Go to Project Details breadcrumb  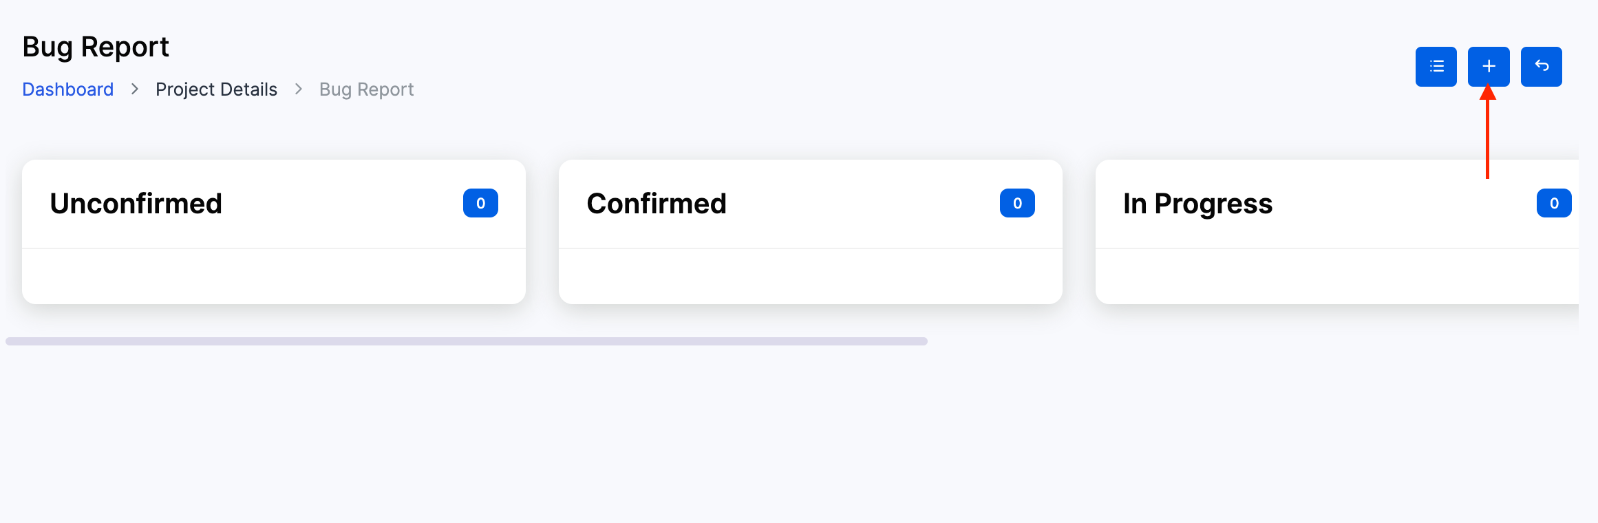click(216, 89)
